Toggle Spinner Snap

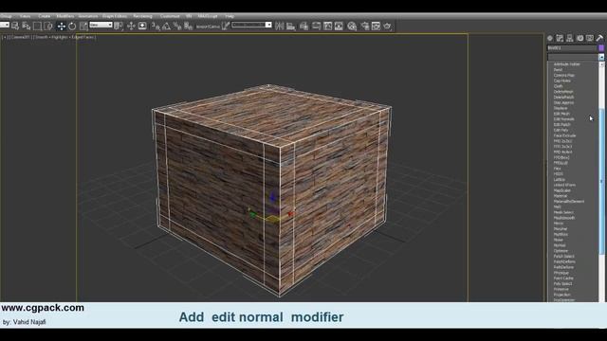click(x=189, y=26)
